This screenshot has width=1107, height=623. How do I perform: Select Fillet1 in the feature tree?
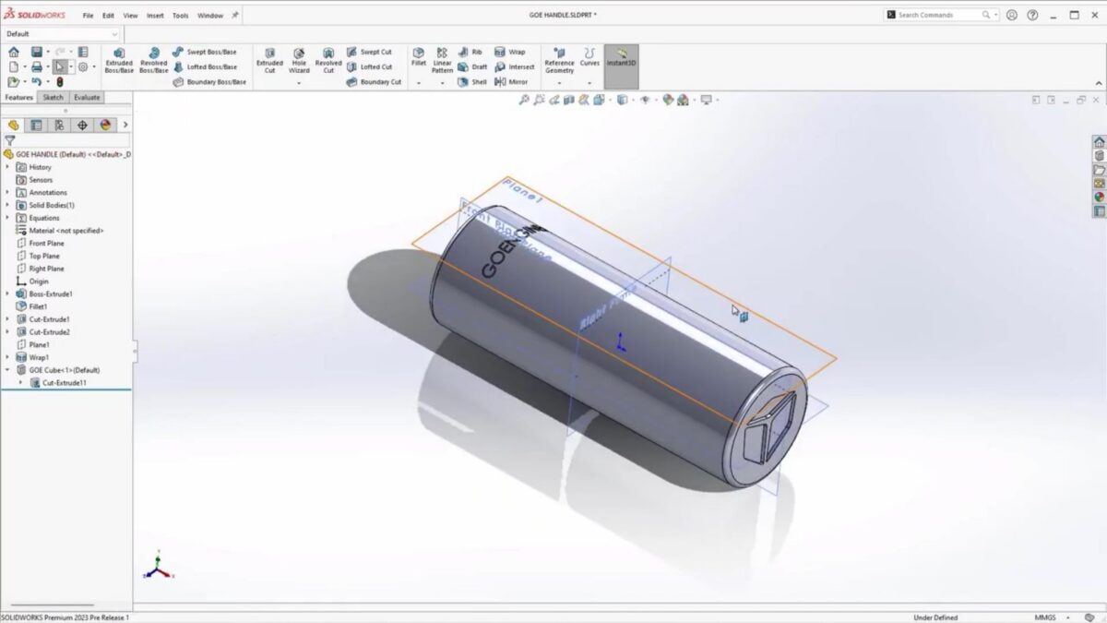(31, 306)
